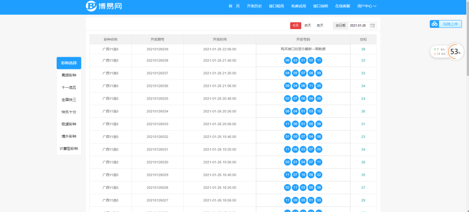Open the calendar icon in date field
Screen dimensions: 469x212
(372, 26)
